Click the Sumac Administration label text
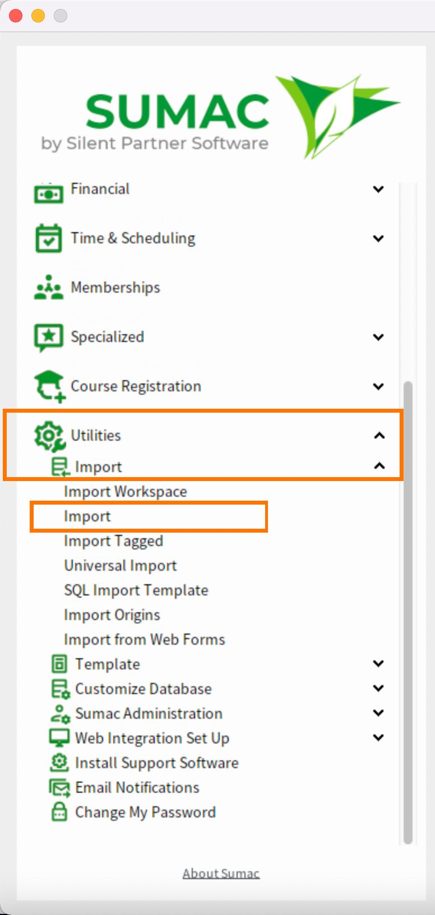Screen dimensions: 435x915 pyautogui.click(x=149, y=714)
